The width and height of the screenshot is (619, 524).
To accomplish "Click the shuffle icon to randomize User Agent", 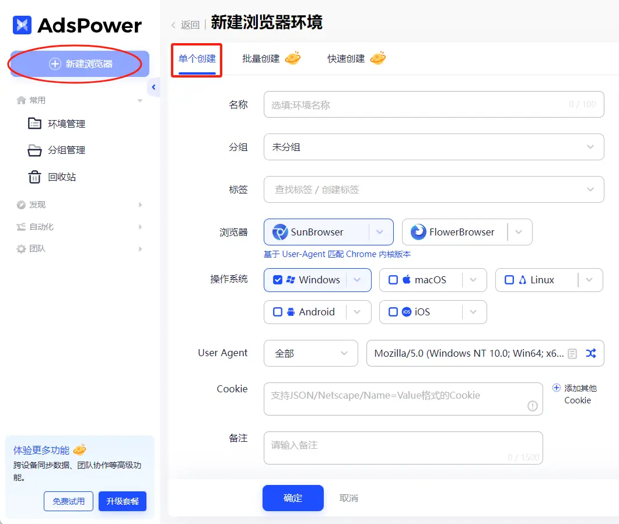I will coord(592,353).
